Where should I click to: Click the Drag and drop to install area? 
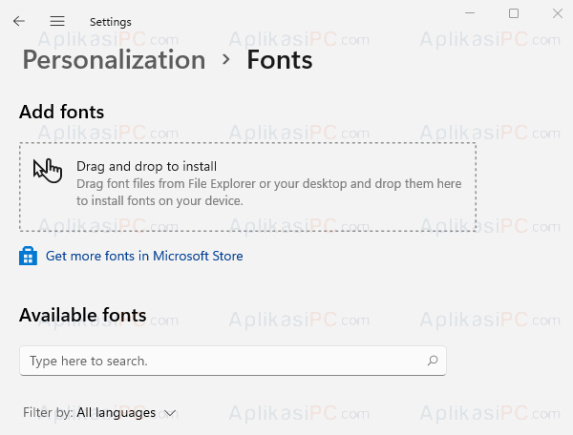[x=247, y=187]
